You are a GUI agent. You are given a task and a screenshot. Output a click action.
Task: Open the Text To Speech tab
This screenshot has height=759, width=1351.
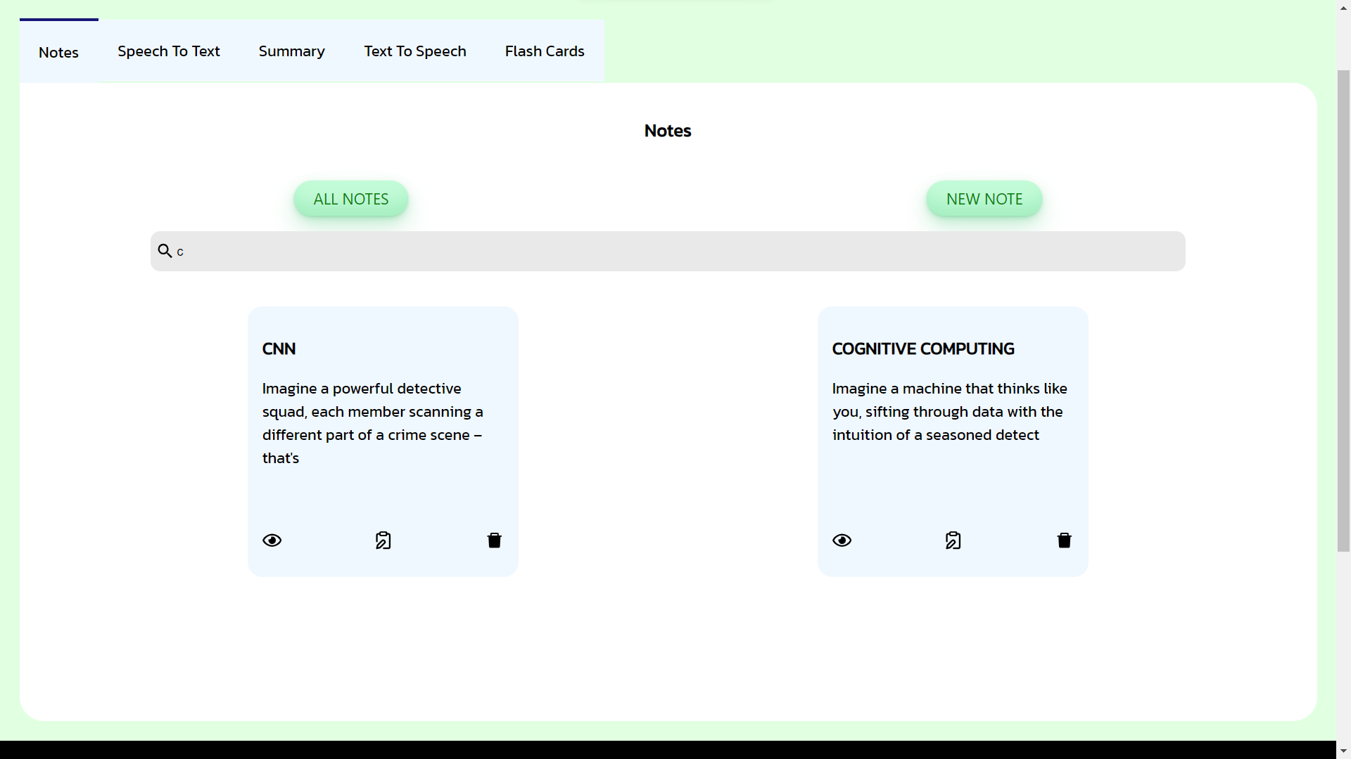coord(414,51)
